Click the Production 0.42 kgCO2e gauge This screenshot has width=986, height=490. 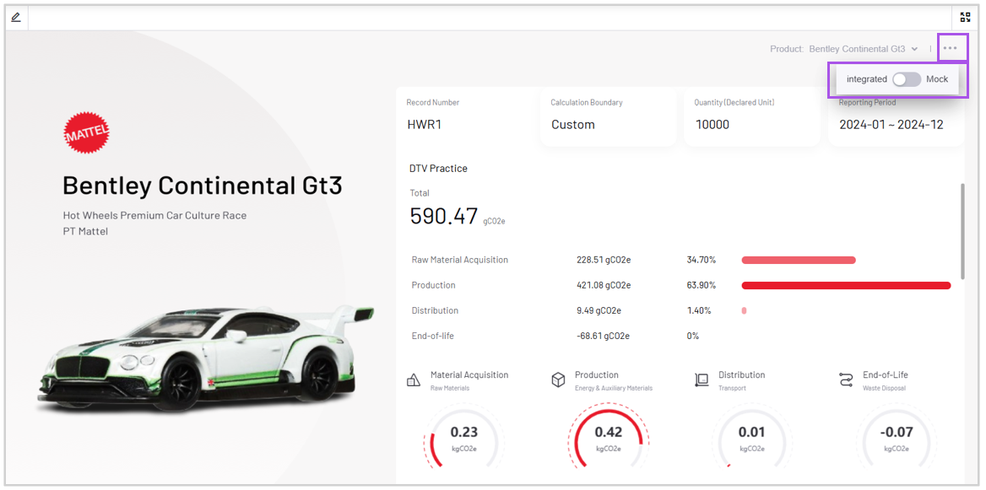[x=608, y=439]
